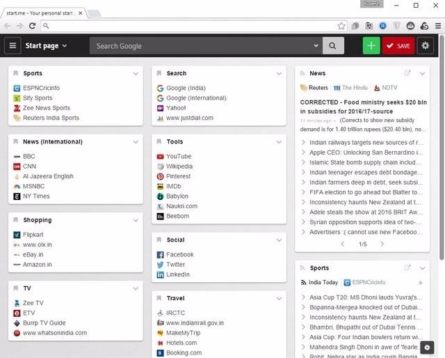Go to next page of News headlines

382,244
